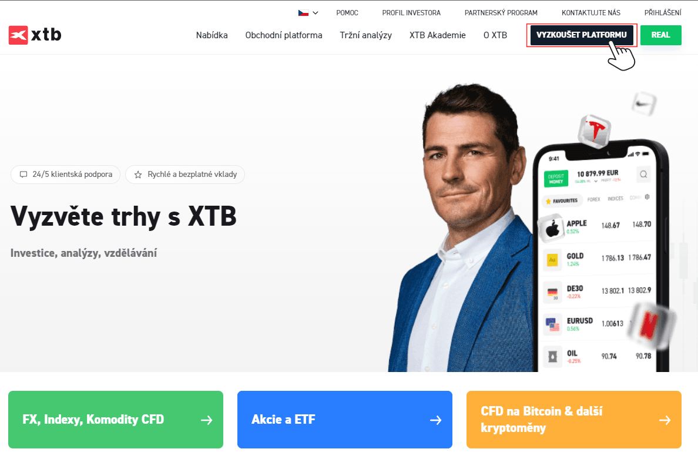Viewport: 698px width, 469px height.
Task: Click the Akcie a ETF blue card
Action: coord(344,420)
